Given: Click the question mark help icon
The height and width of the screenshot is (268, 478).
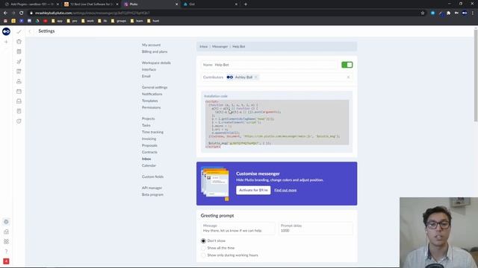Looking at the screenshot, I should (x=6, y=252).
